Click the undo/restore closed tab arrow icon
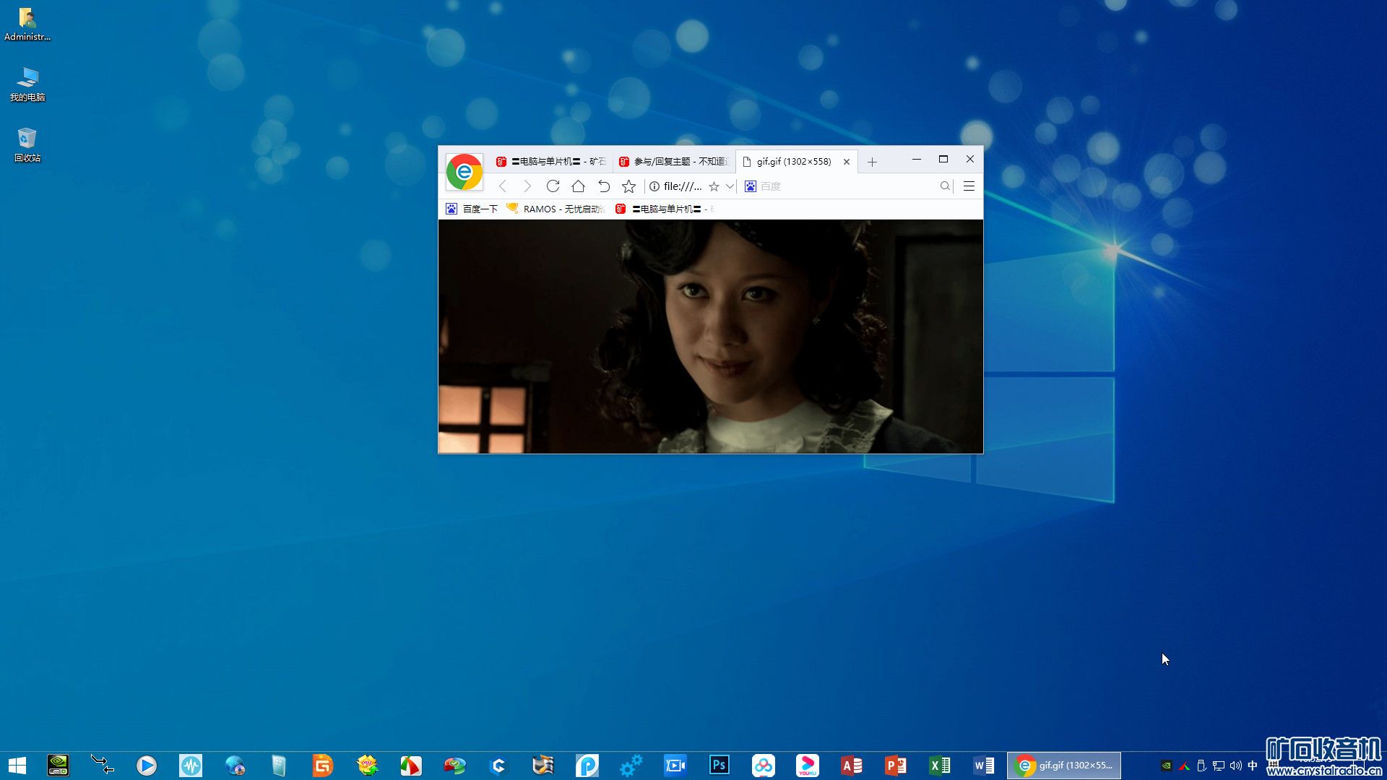 point(603,186)
